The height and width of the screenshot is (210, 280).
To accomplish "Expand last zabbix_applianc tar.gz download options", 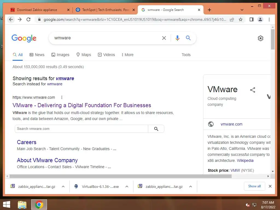I will tap(191, 186).
